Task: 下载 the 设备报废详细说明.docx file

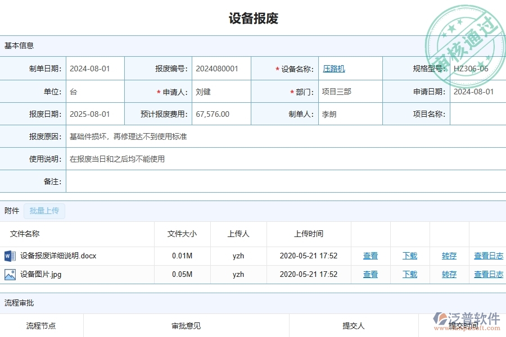Action: (x=409, y=256)
